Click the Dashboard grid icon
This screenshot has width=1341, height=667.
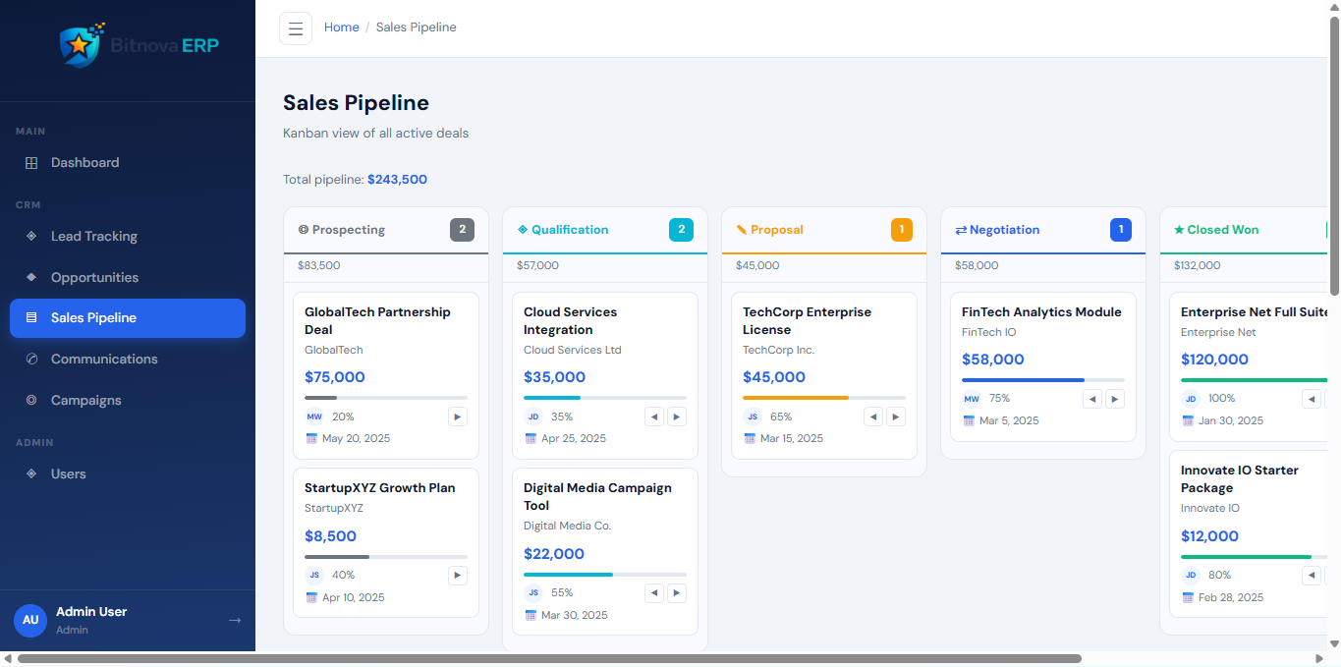[31, 163]
